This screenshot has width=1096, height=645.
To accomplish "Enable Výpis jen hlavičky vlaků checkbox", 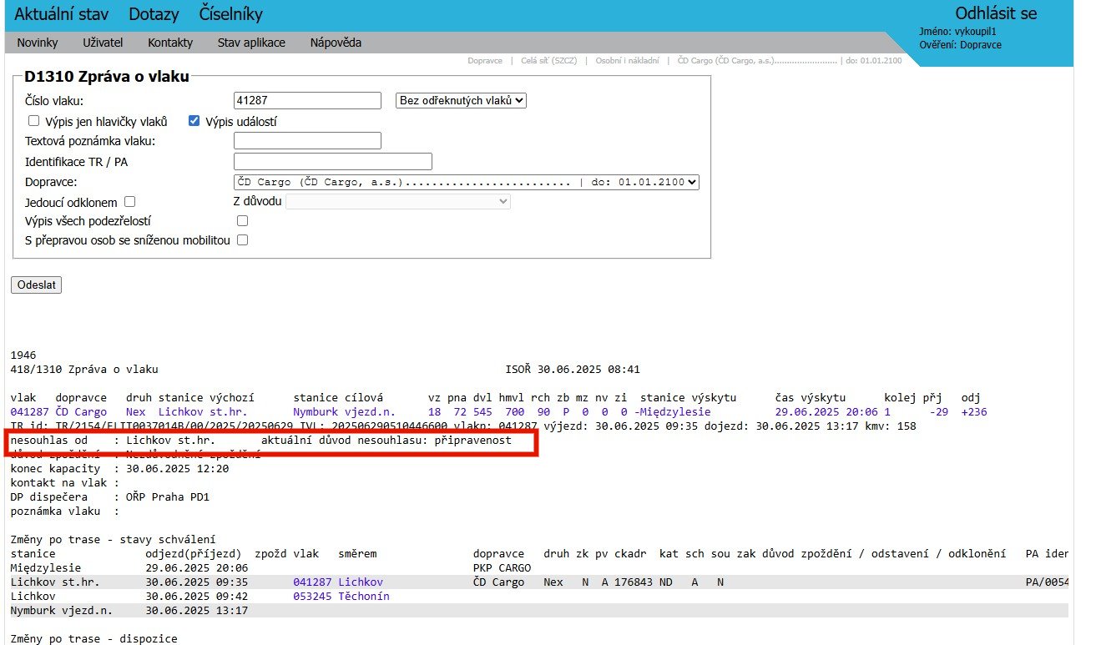I will [x=34, y=121].
